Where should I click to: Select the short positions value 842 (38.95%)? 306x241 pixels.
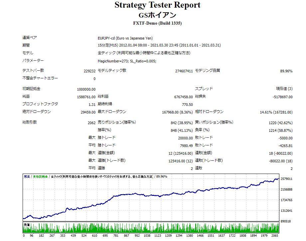point(182,123)
